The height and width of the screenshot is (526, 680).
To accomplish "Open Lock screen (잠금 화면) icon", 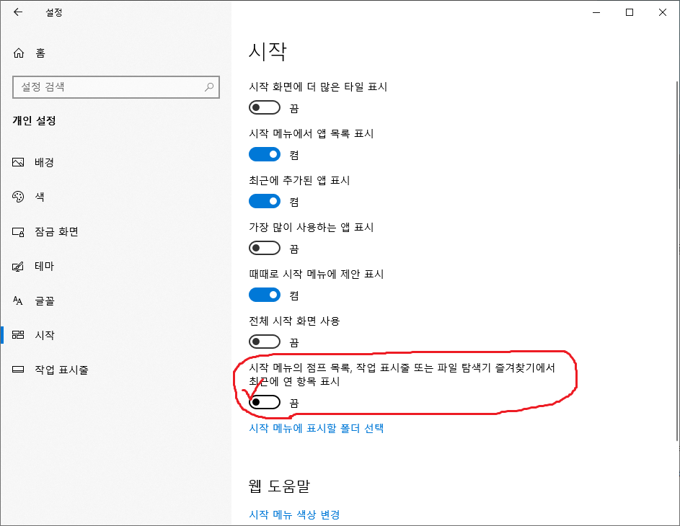I will (x=19, y=231).
